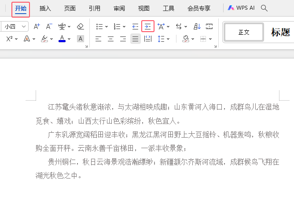Set paragraph alignment to right

pos(123,39)
